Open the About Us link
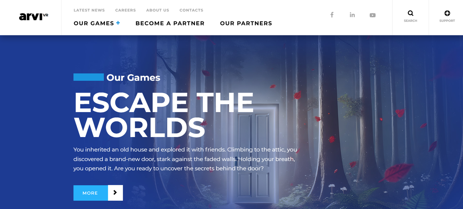This screenshot has height=209, width=463. point(158,10)
